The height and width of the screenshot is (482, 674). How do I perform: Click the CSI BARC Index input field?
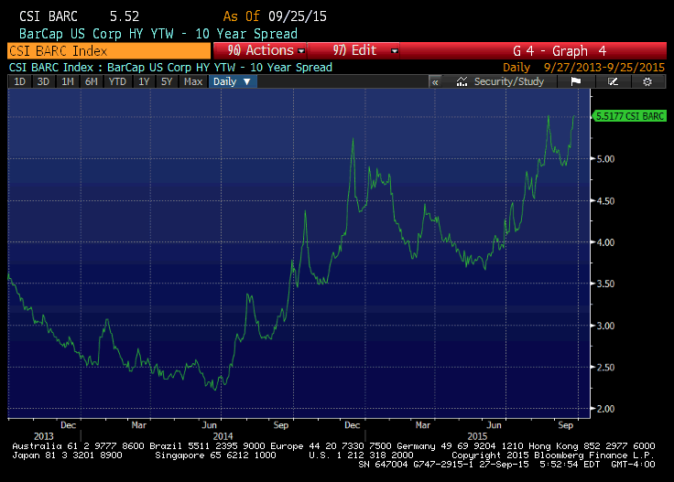click(x=109, y=51)
